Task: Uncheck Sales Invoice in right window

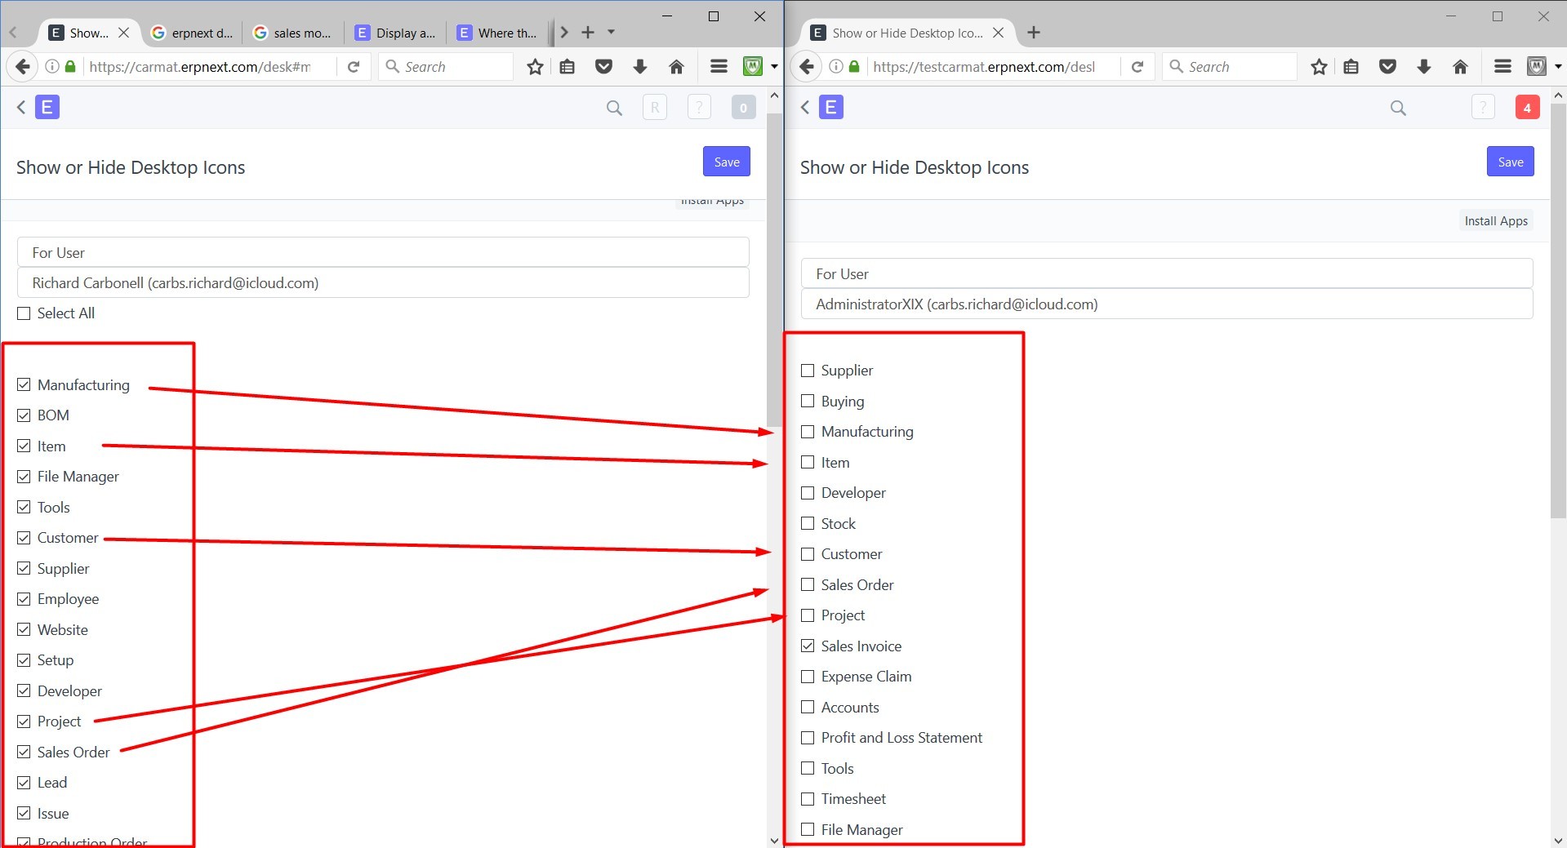Action: point(808,646)
